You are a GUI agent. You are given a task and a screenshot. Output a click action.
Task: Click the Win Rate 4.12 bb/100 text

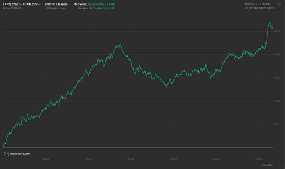point(257,4)
